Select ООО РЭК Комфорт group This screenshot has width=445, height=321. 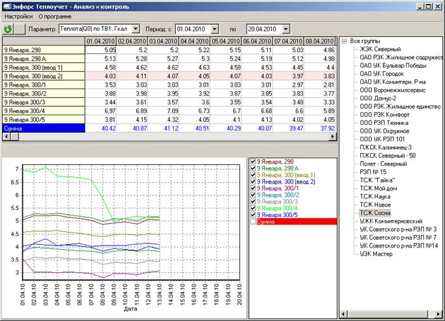tap(384, 115)
